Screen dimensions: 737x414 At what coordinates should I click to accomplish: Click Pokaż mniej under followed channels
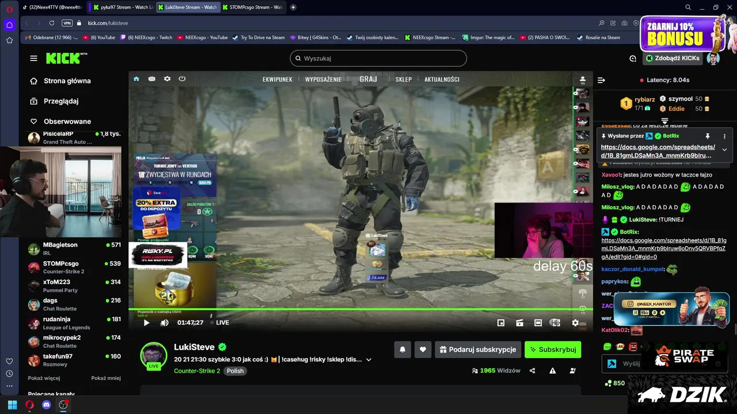[x=106, y=378]
